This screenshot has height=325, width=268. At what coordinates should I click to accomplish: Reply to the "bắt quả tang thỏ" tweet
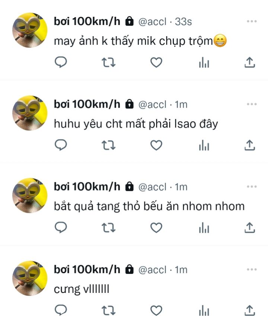coord(61,227)
